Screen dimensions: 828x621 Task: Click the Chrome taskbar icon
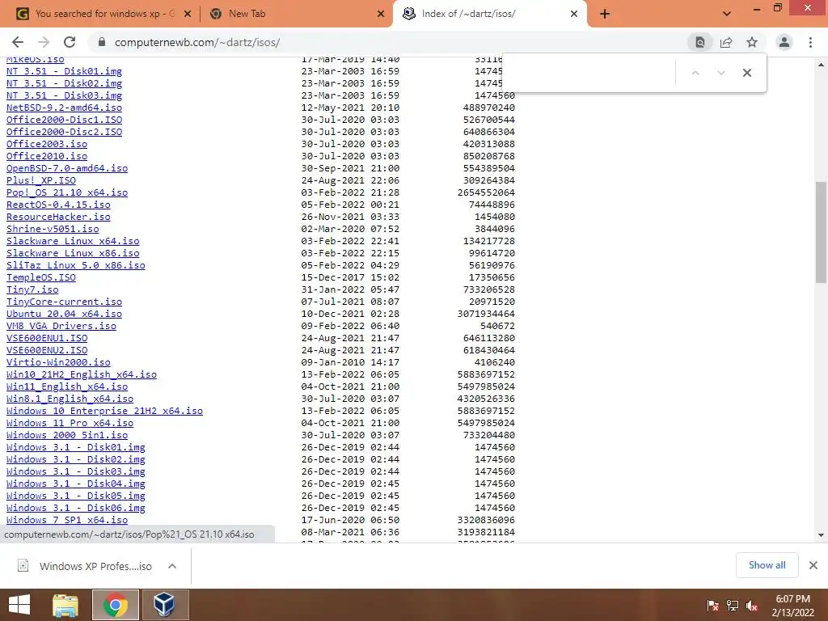[116, 605]
